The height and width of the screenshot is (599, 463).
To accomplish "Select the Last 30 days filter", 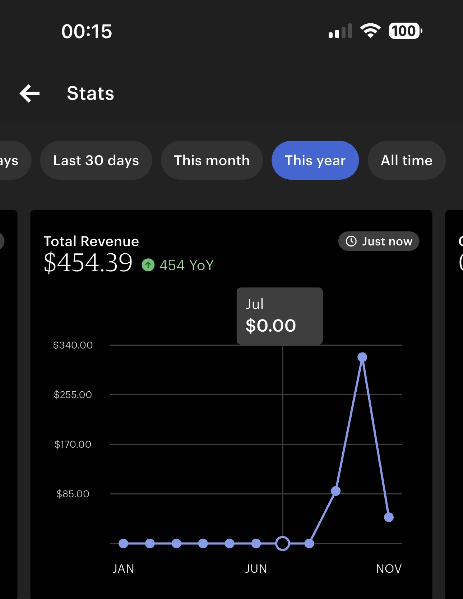I will coord(96,160).
